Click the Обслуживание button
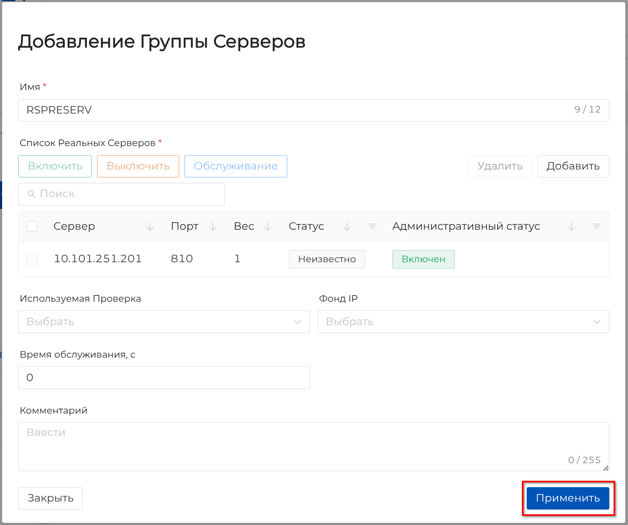Image resolution: width=628 pixels, height=525 pixels. [236, 166]
